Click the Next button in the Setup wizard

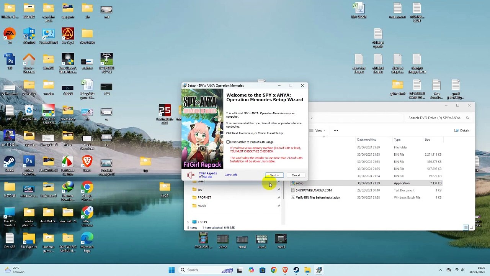click(274, 175)
